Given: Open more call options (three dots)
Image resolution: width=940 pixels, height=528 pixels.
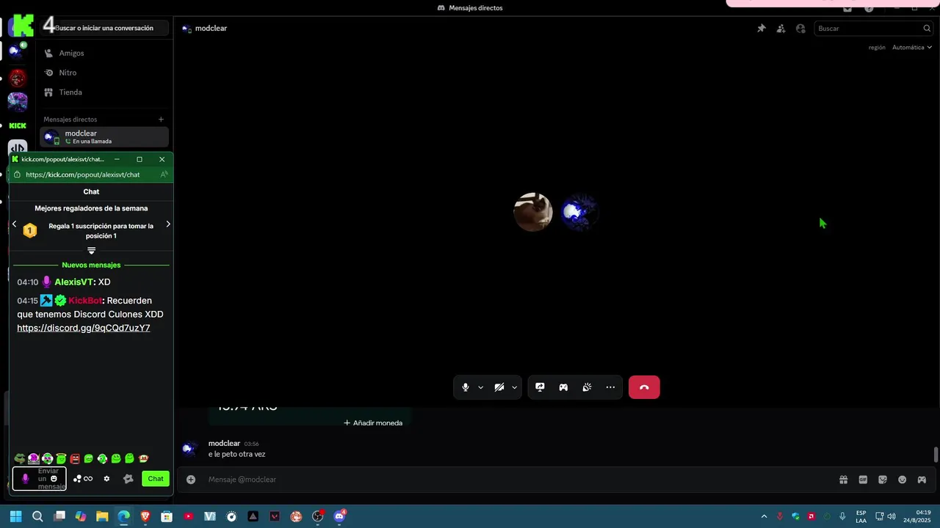Looking at the screenshot, I should point(610,387).
